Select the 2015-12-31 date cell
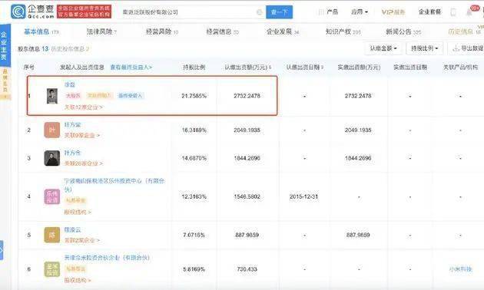This screenshot has height=290, width=484. 303,196
